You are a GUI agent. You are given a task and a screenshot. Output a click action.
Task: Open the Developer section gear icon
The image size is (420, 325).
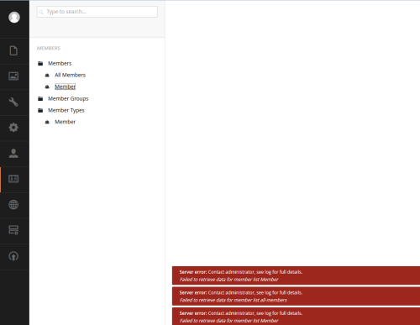[x=13, y=128]
